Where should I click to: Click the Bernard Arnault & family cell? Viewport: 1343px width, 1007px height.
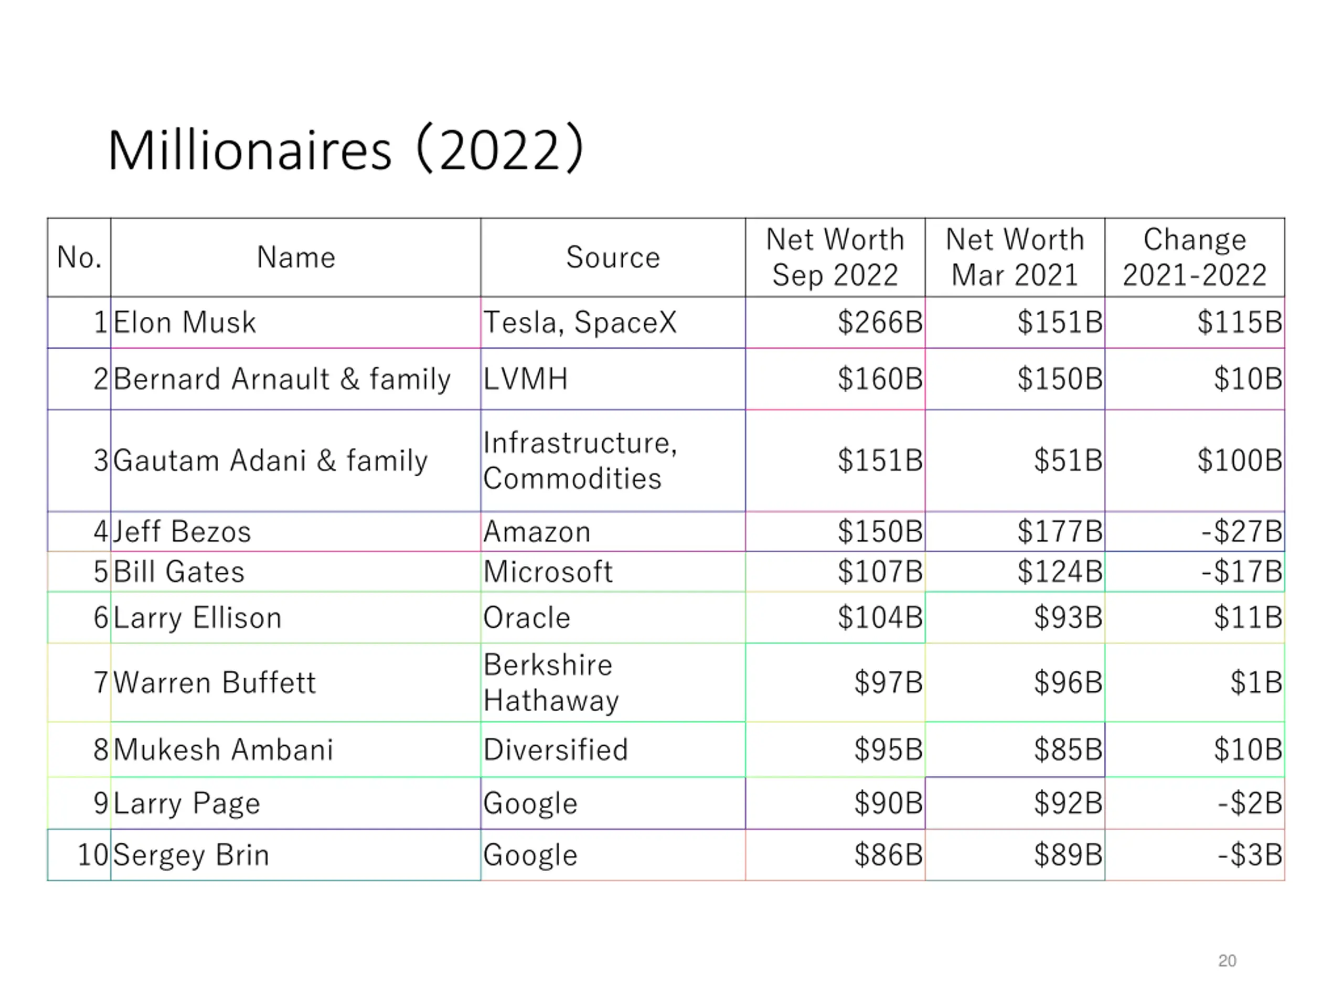[296, 379]
